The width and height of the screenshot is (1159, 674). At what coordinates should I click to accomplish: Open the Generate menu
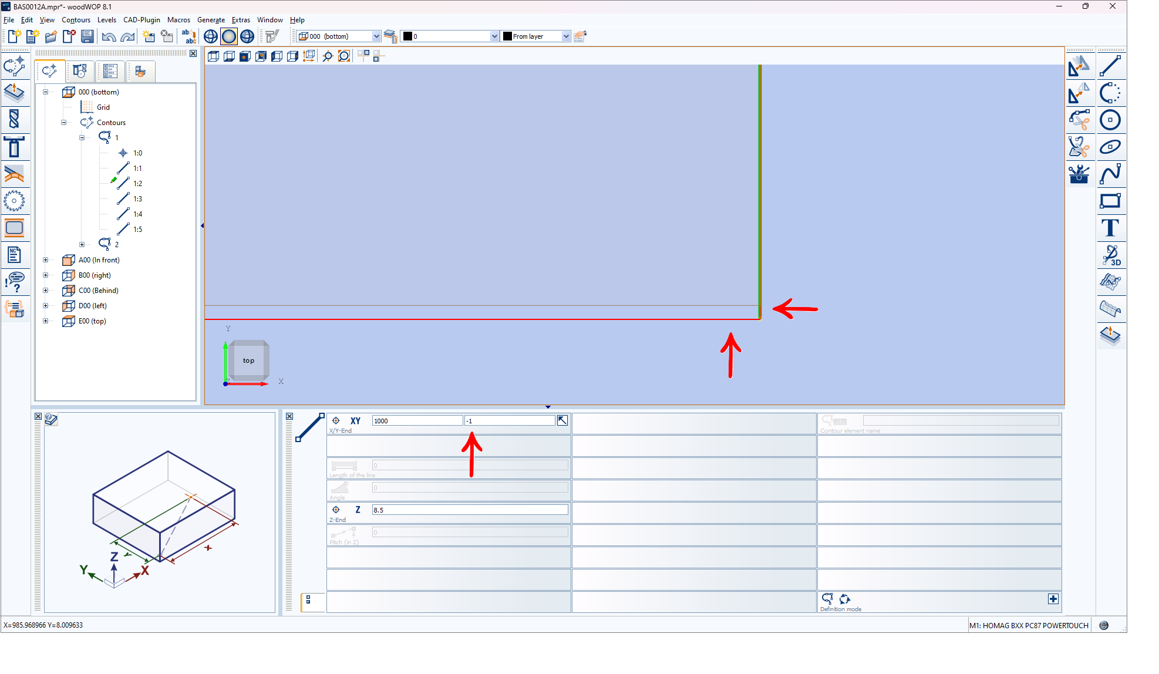(x=211, y=20)
